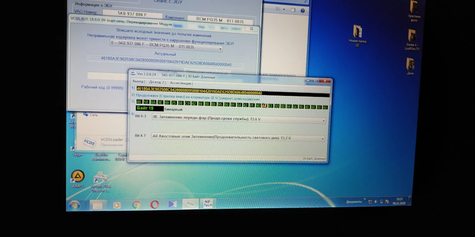Click the Explorer help question-mark icon
This screenshot has height=237, width=475.
pos(303,10)
